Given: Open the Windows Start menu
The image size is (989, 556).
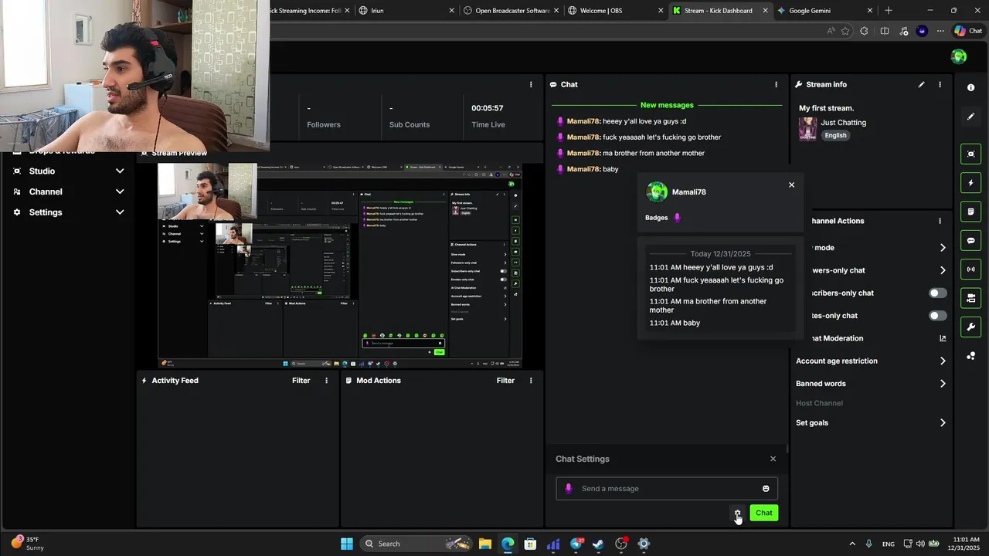Looking at the screenshot, I should tap(347, 544).
